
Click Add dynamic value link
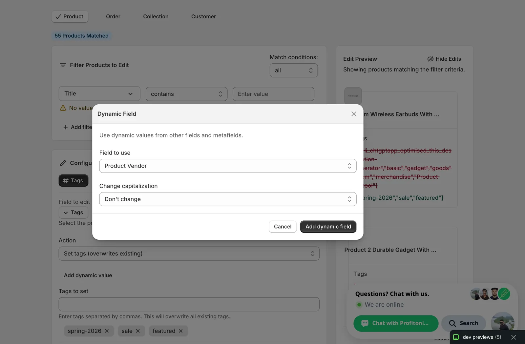pyautogui.click(x=88, y=275)
